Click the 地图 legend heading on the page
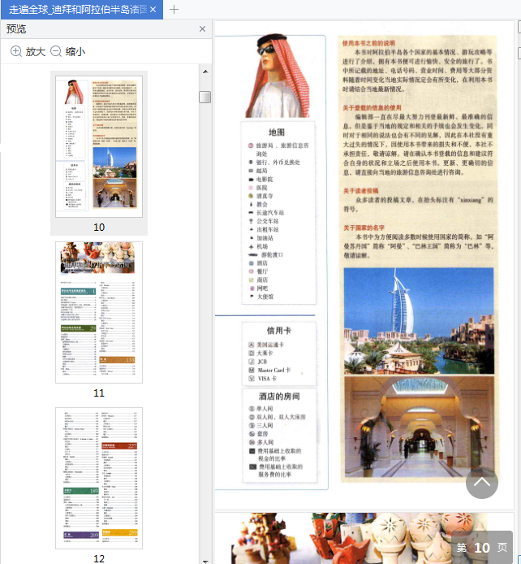521x564 pixels. [x=277, y=132]
